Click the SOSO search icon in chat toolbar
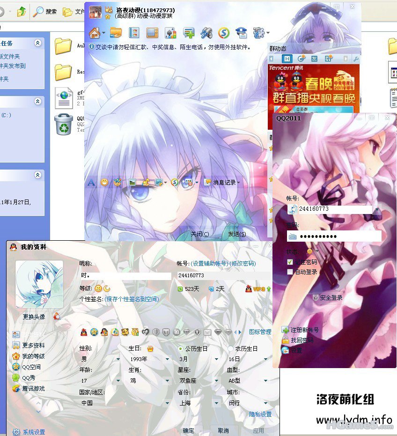This screenshot has height=436, width=397. point(175,183)
